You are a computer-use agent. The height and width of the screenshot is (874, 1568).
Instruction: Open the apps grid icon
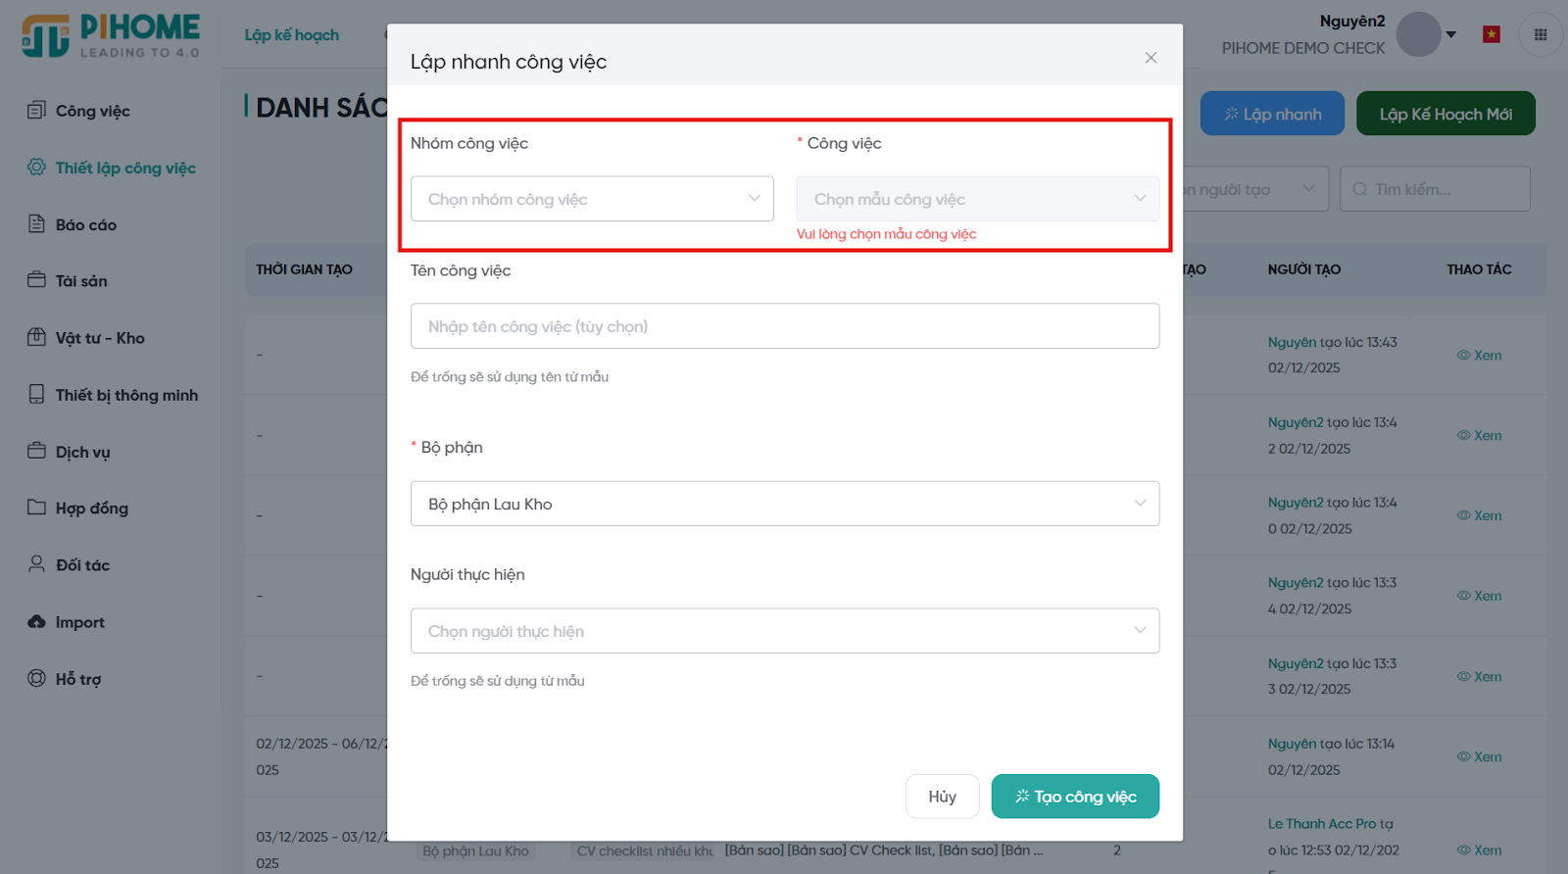[1540, 35]
